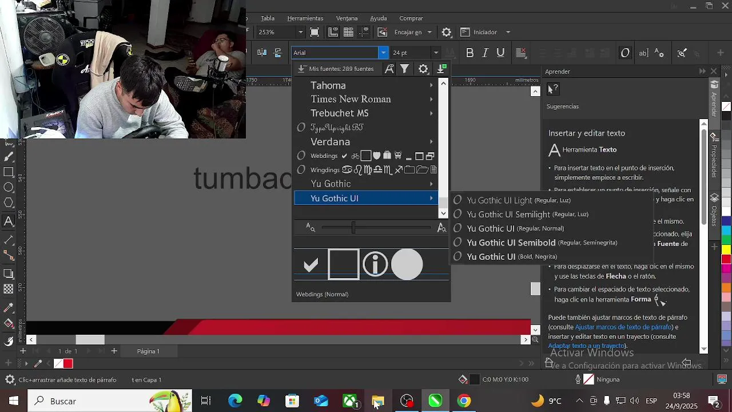Toggle Underline formatting
The image size is (732, 412).
pos(500,53)
